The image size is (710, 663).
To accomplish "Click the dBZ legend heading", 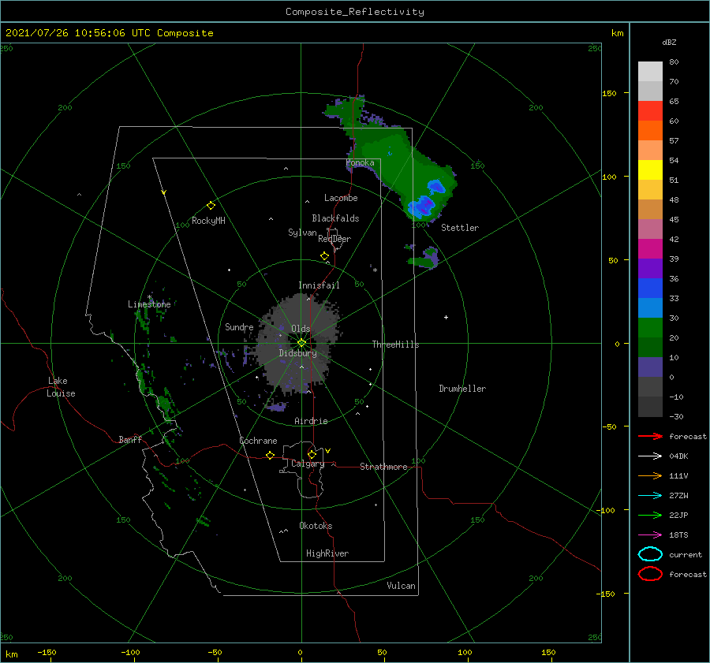I will coord(669,42).
